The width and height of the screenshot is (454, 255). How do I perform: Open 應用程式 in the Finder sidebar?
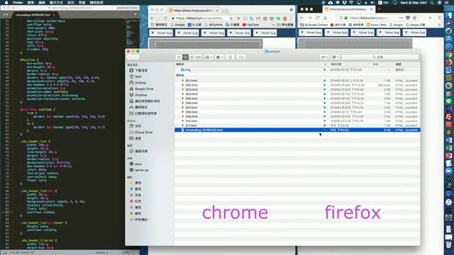[x=138, y=107]
